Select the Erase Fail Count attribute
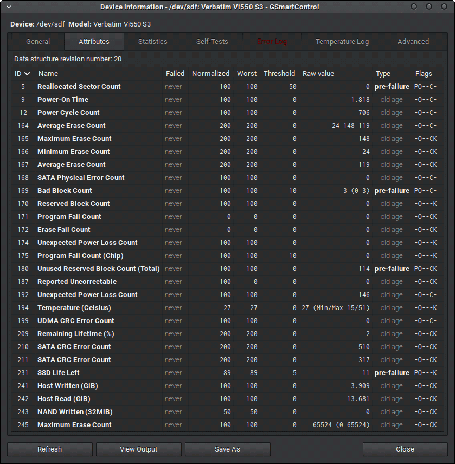This screenshot has height=464, width=455. click(227, 230)
